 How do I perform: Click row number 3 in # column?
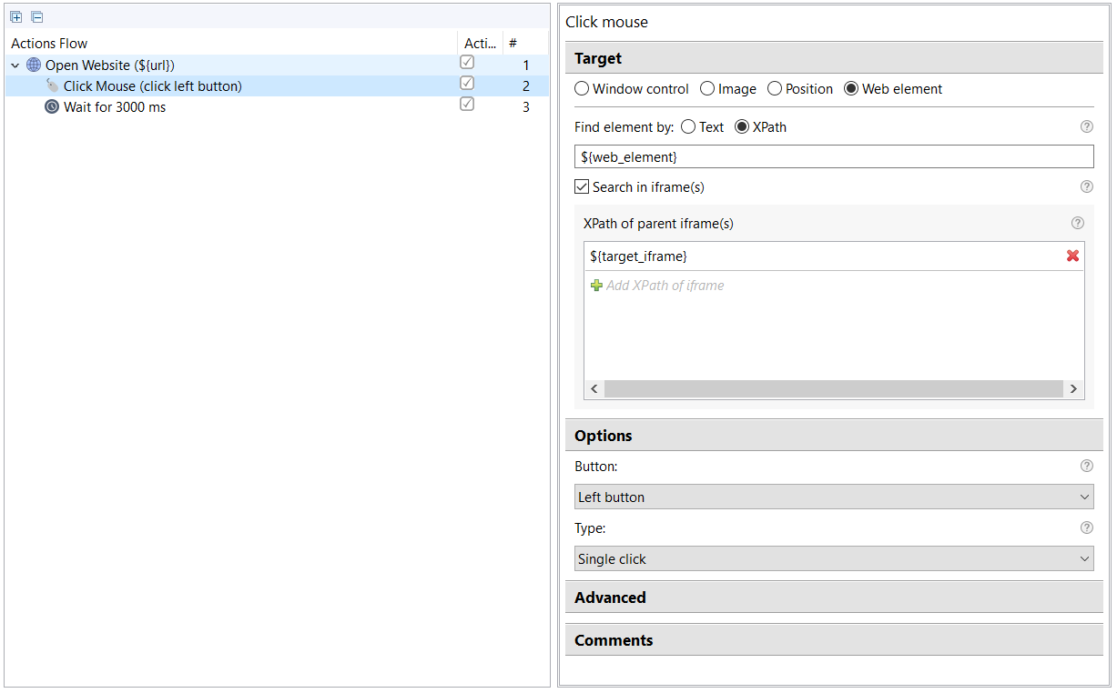(525, 107)
